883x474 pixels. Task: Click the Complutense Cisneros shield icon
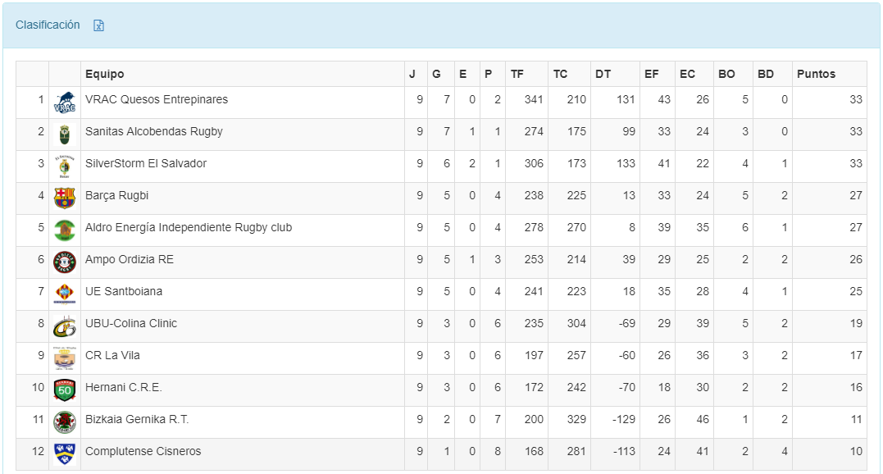(x=64, y=453)
